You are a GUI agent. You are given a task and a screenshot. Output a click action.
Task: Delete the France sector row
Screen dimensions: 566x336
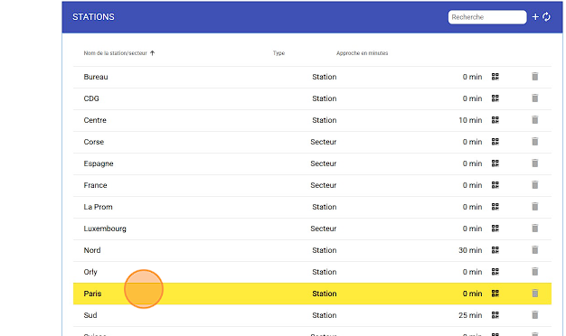[x=535, y=185]
